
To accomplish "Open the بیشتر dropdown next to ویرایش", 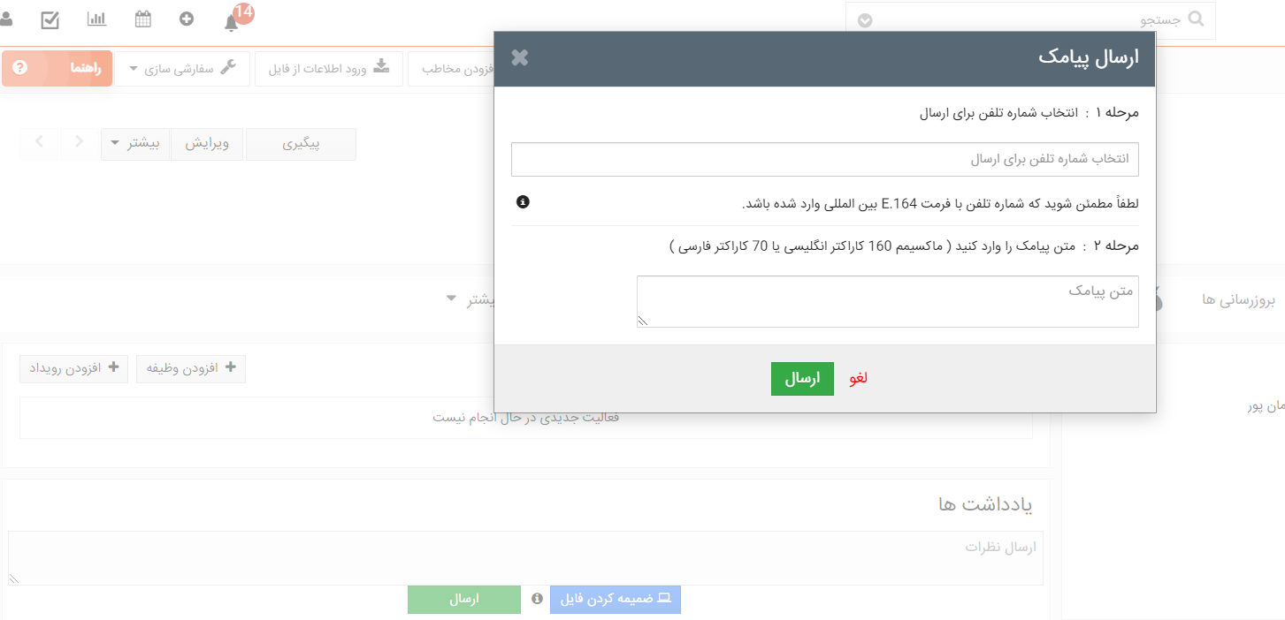I will coord(135,144).
